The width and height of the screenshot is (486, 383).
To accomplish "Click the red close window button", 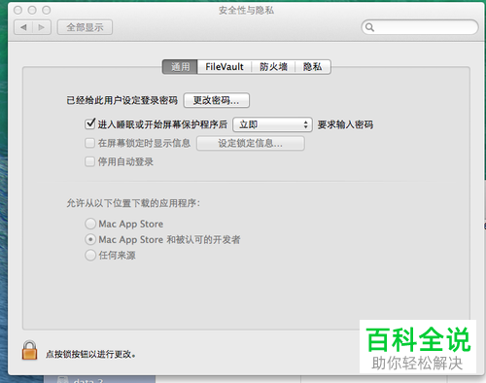I will pos(18,10).
